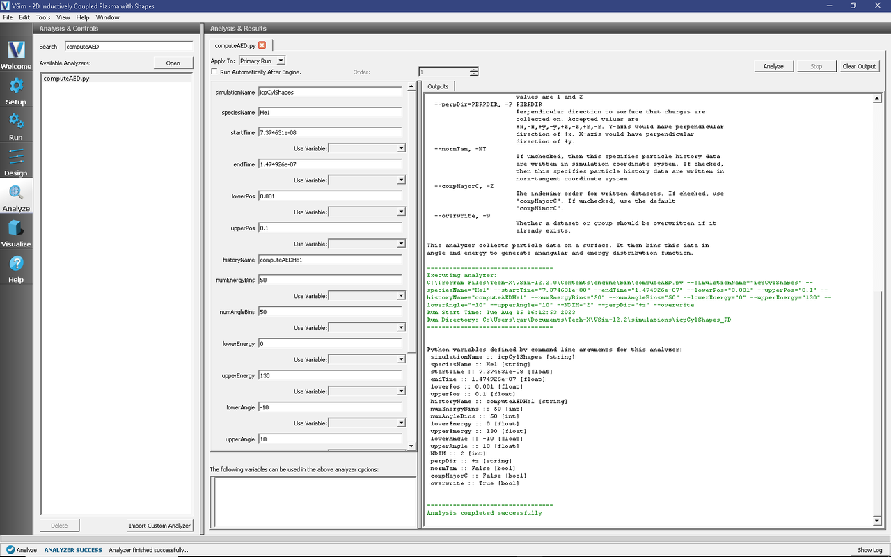This screenshot has width=891, height=557.
Task: Enable Run Automatically After Engine
Action: pyautogui.click(x=214, y=72)
